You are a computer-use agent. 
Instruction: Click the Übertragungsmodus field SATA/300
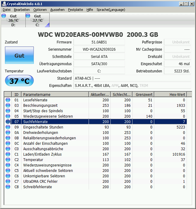(99, 64)
